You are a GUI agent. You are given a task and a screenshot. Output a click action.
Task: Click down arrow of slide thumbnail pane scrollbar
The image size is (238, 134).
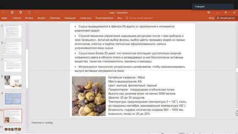tap(27, 131)
